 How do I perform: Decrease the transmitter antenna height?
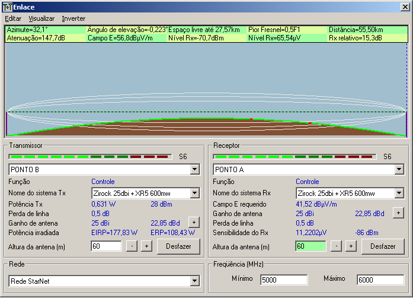(x=132, y=246)
